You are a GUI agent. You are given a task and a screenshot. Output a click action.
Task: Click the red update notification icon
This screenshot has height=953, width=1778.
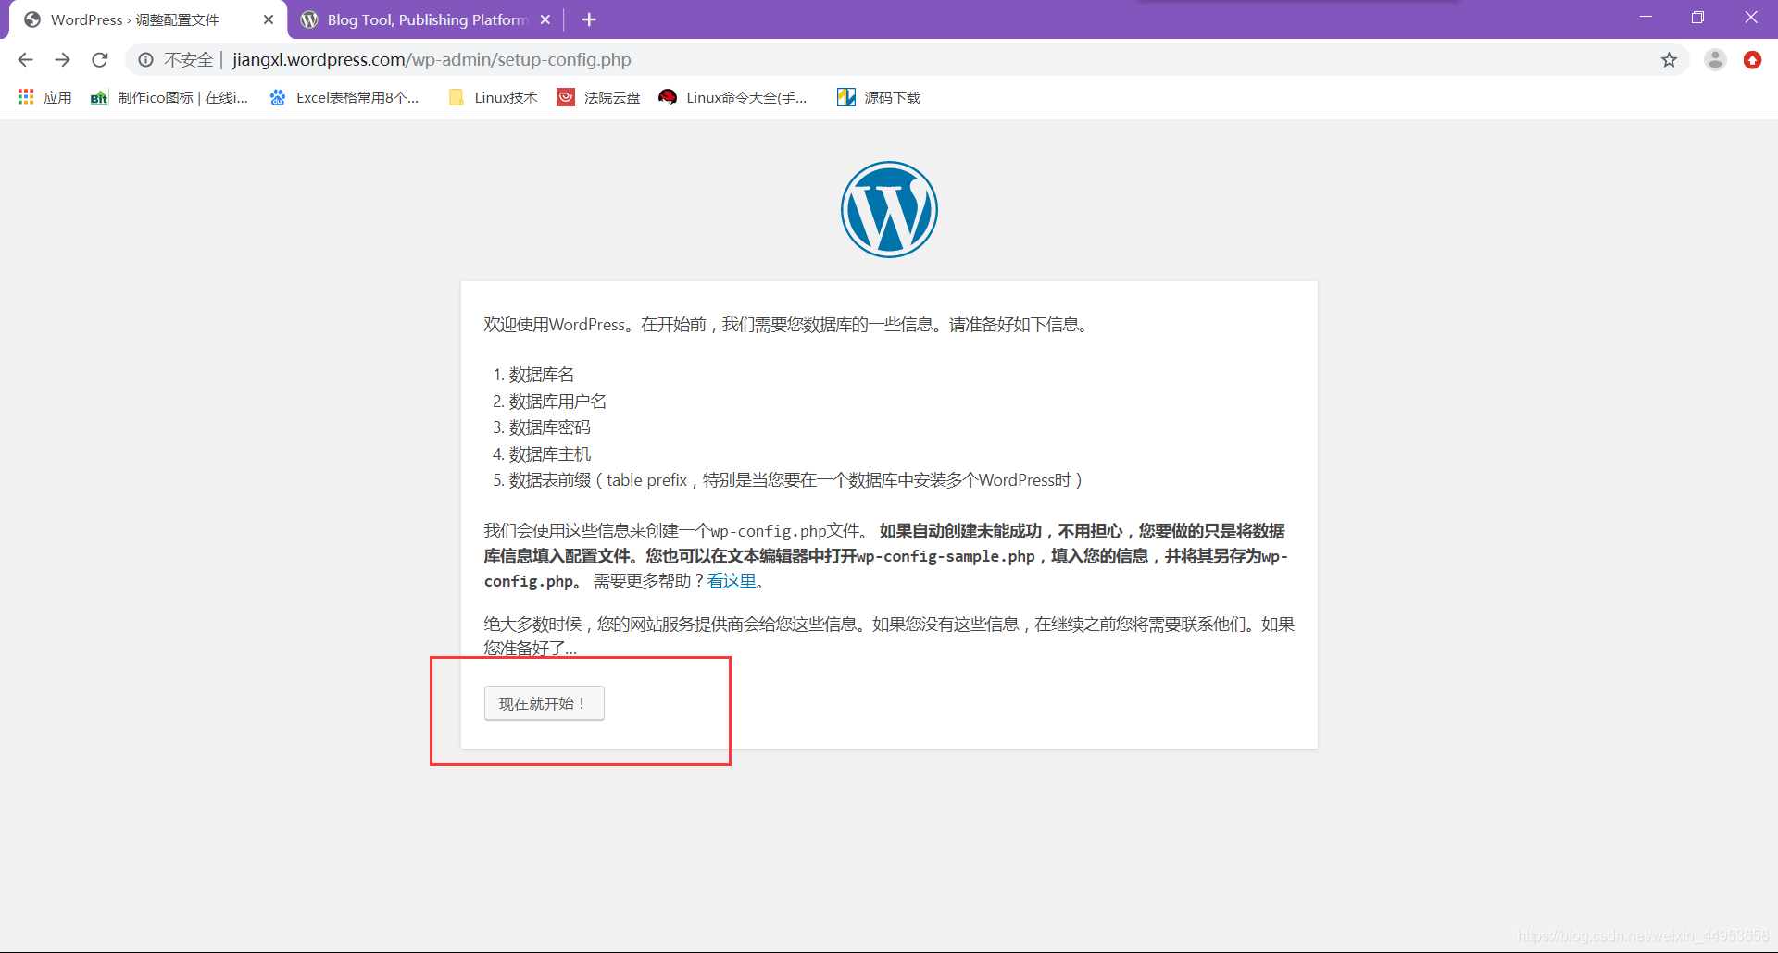tap(1752, 60)
